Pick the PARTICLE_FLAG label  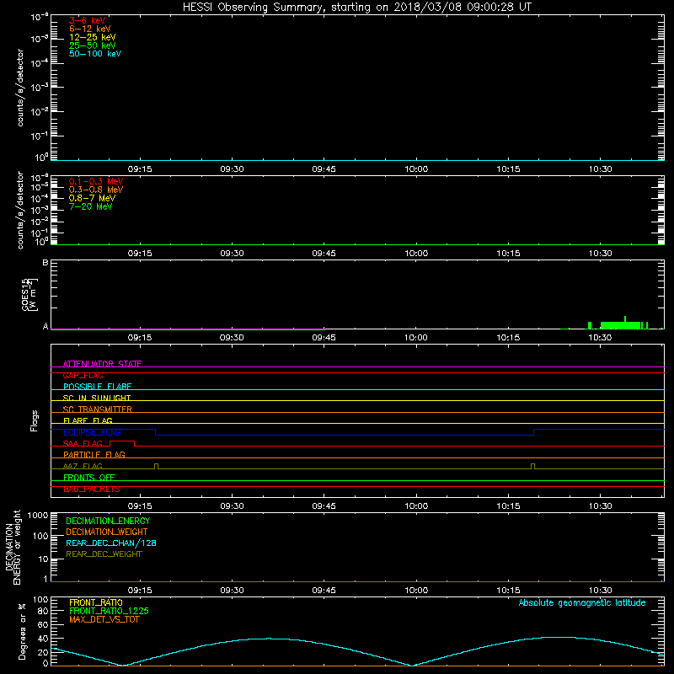point(94,454)
